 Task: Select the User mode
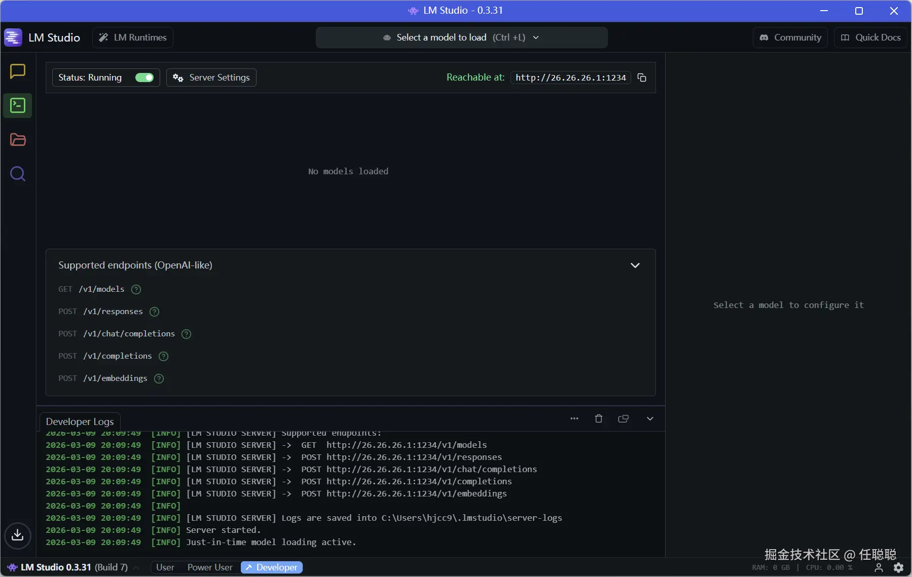tap(165, 567)
